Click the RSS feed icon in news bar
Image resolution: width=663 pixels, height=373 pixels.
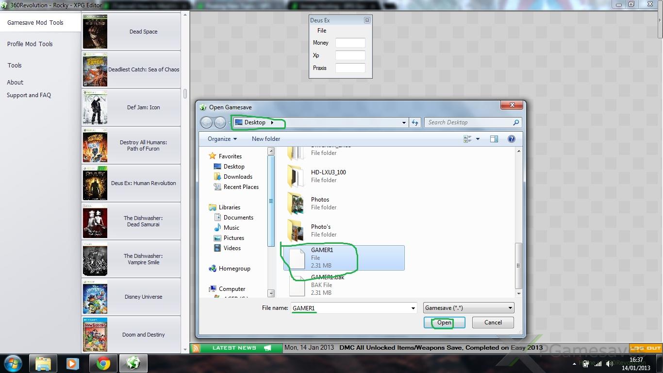point(196,348)
